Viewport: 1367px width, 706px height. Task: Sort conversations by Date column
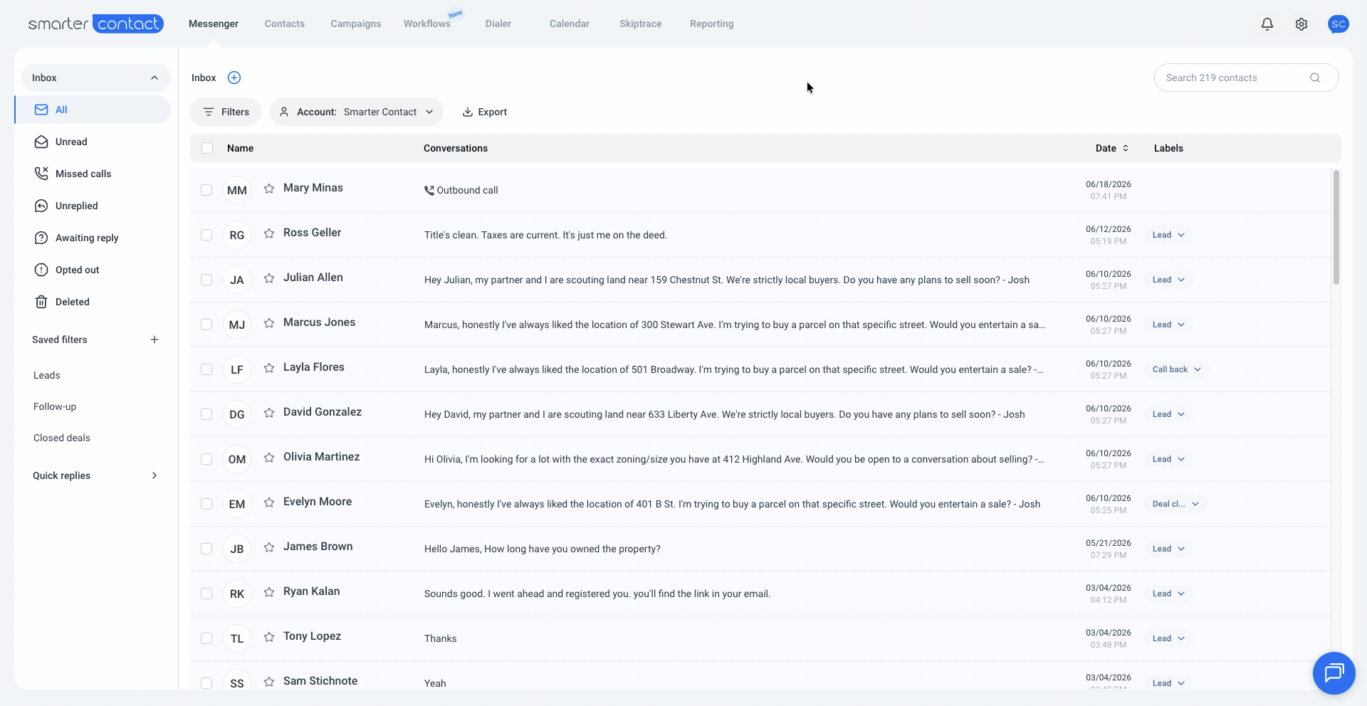[x=1112, y=148]
